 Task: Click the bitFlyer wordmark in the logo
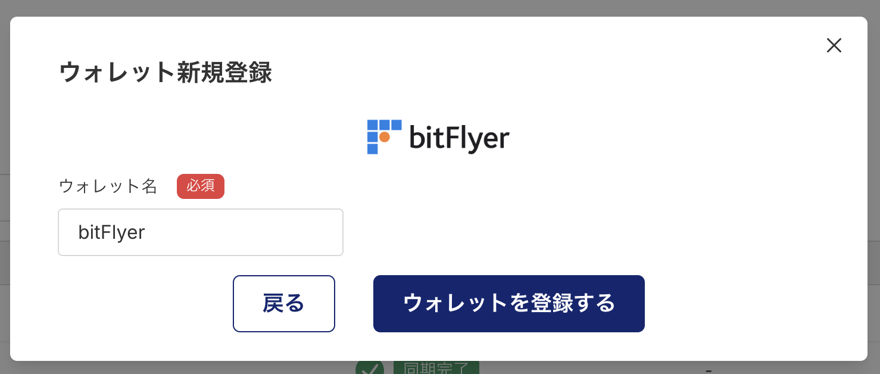pyautogui.click(x=459, y=138)
